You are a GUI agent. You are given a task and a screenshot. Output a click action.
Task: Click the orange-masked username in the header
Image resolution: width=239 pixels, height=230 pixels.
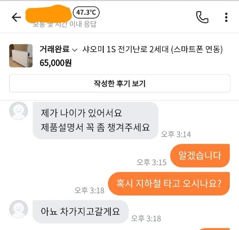(x=48, y=14)
